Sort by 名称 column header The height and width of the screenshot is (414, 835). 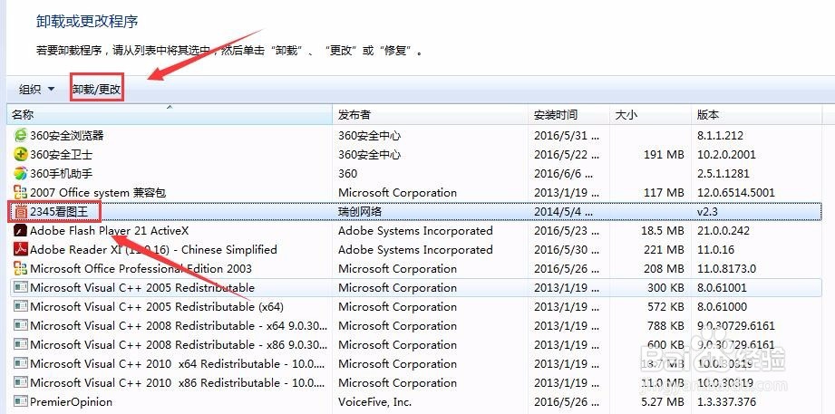170,115
